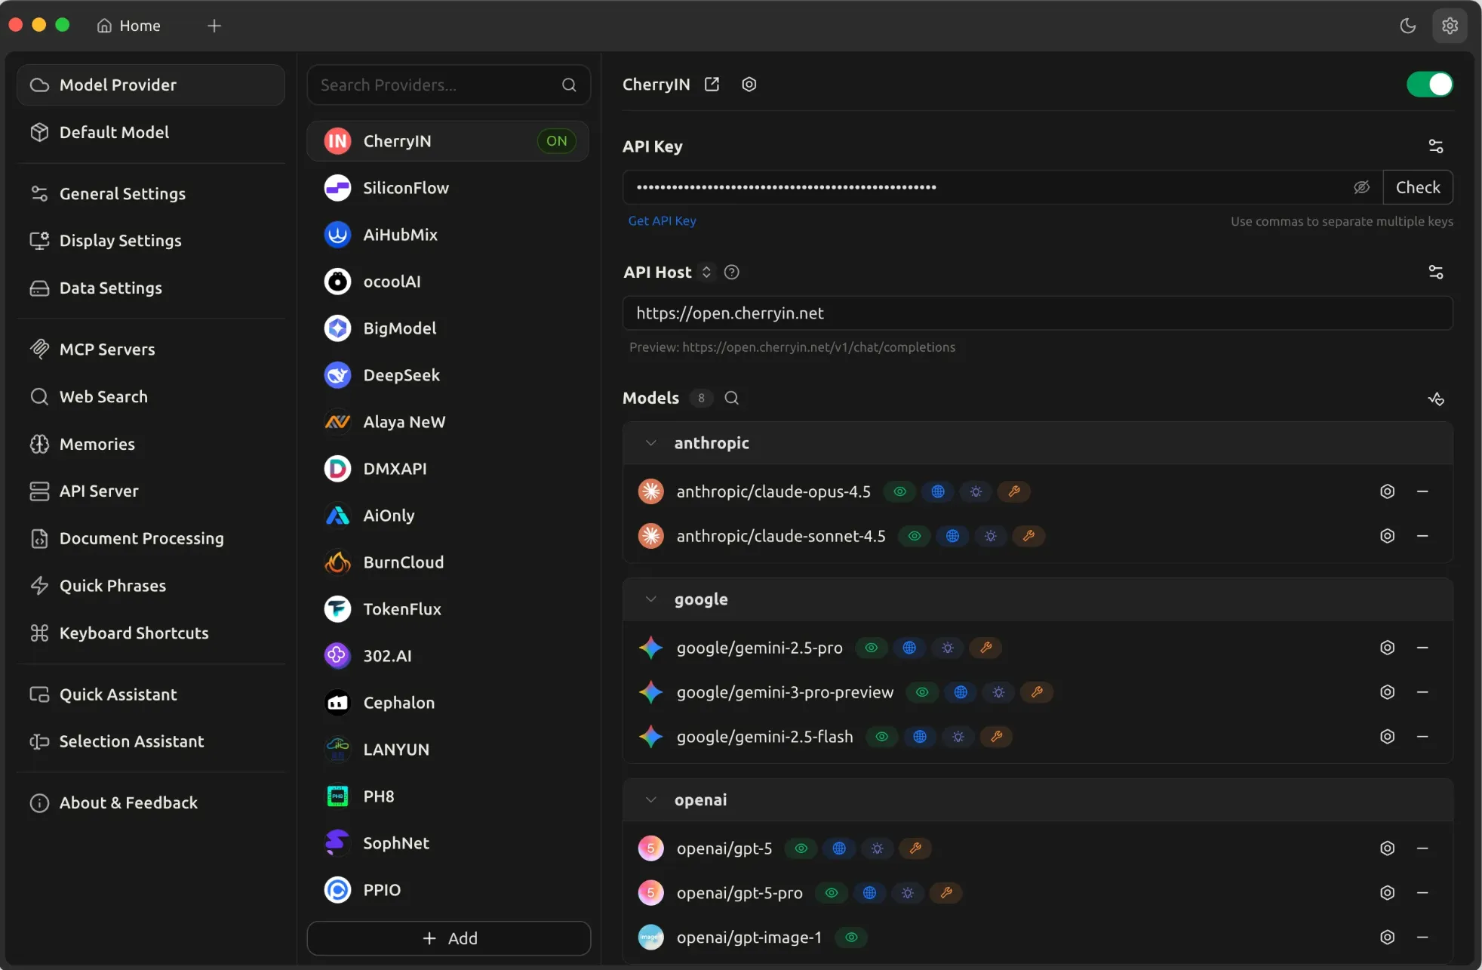Remove google/gemini-3-pro-preview model

pyautogui.click(x=1422, y=692)
